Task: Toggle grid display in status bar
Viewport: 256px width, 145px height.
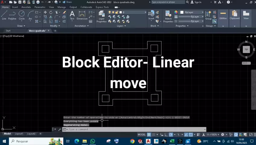Action: [x=149, y=134]
